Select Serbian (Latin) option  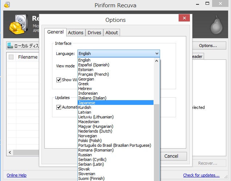[116, 164]
